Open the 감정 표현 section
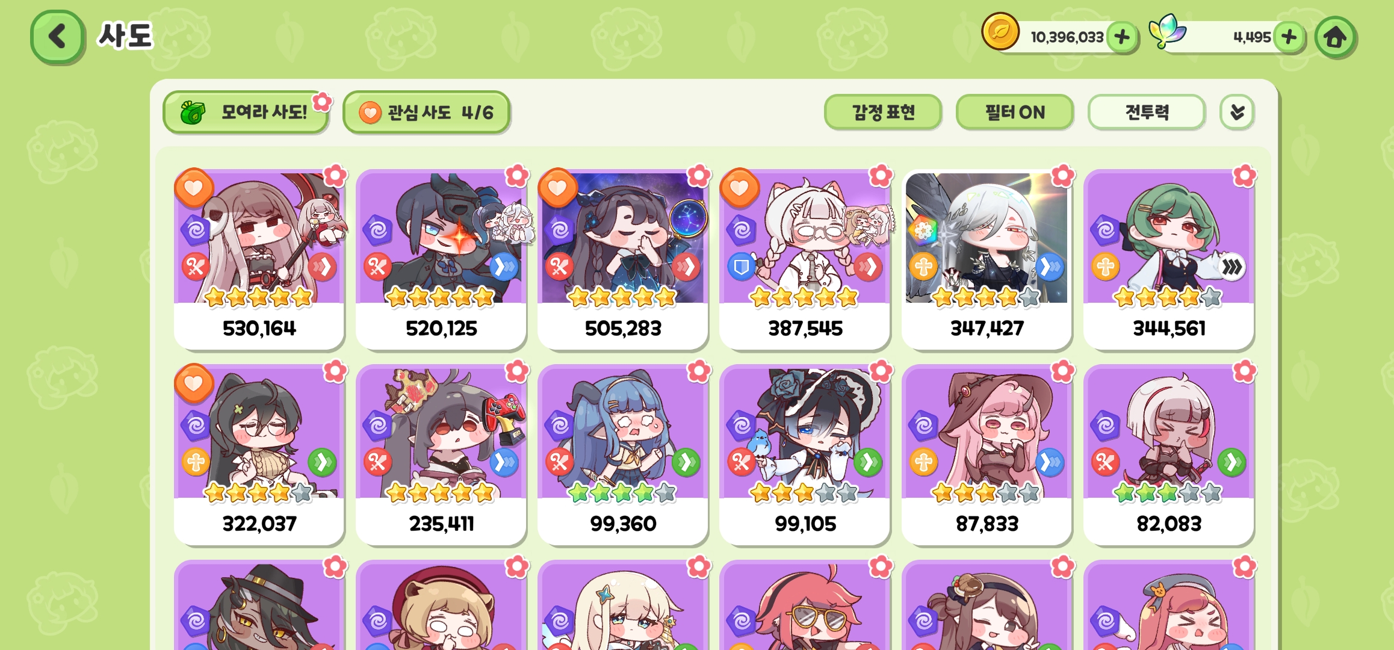This screenshot has height=650, width=1394. (883, 112)
